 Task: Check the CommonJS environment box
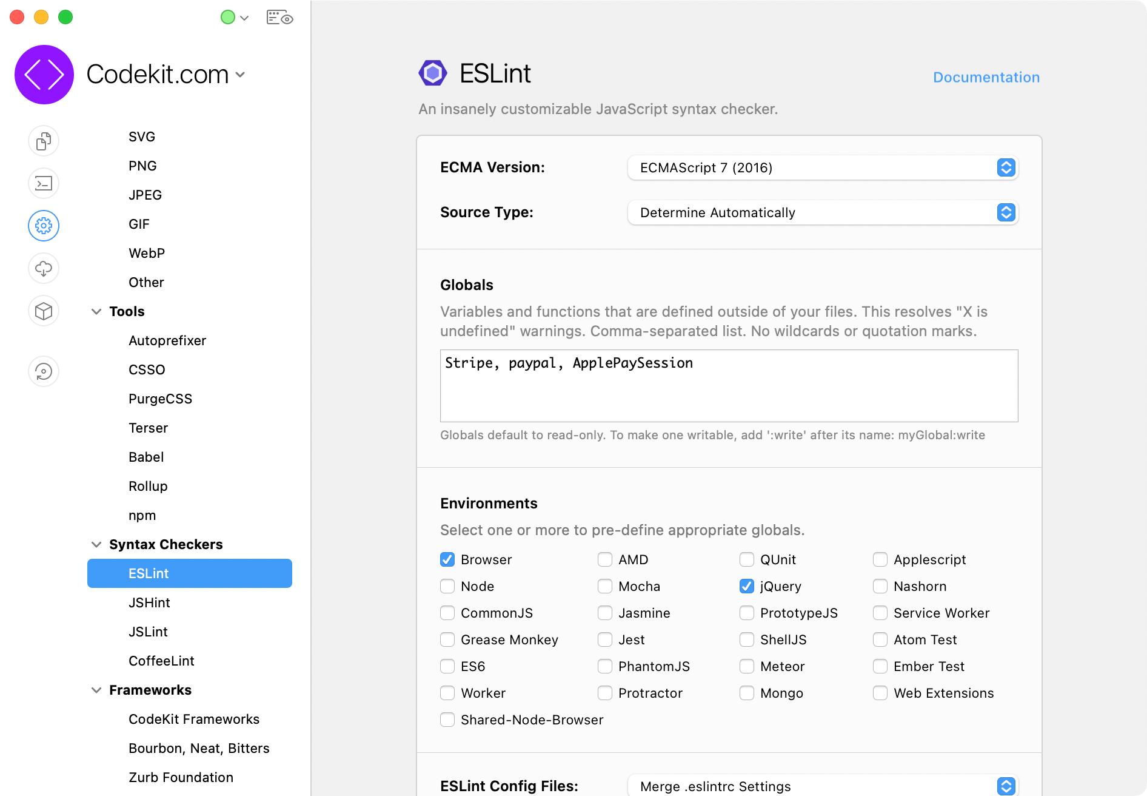[x=447, y=613]
